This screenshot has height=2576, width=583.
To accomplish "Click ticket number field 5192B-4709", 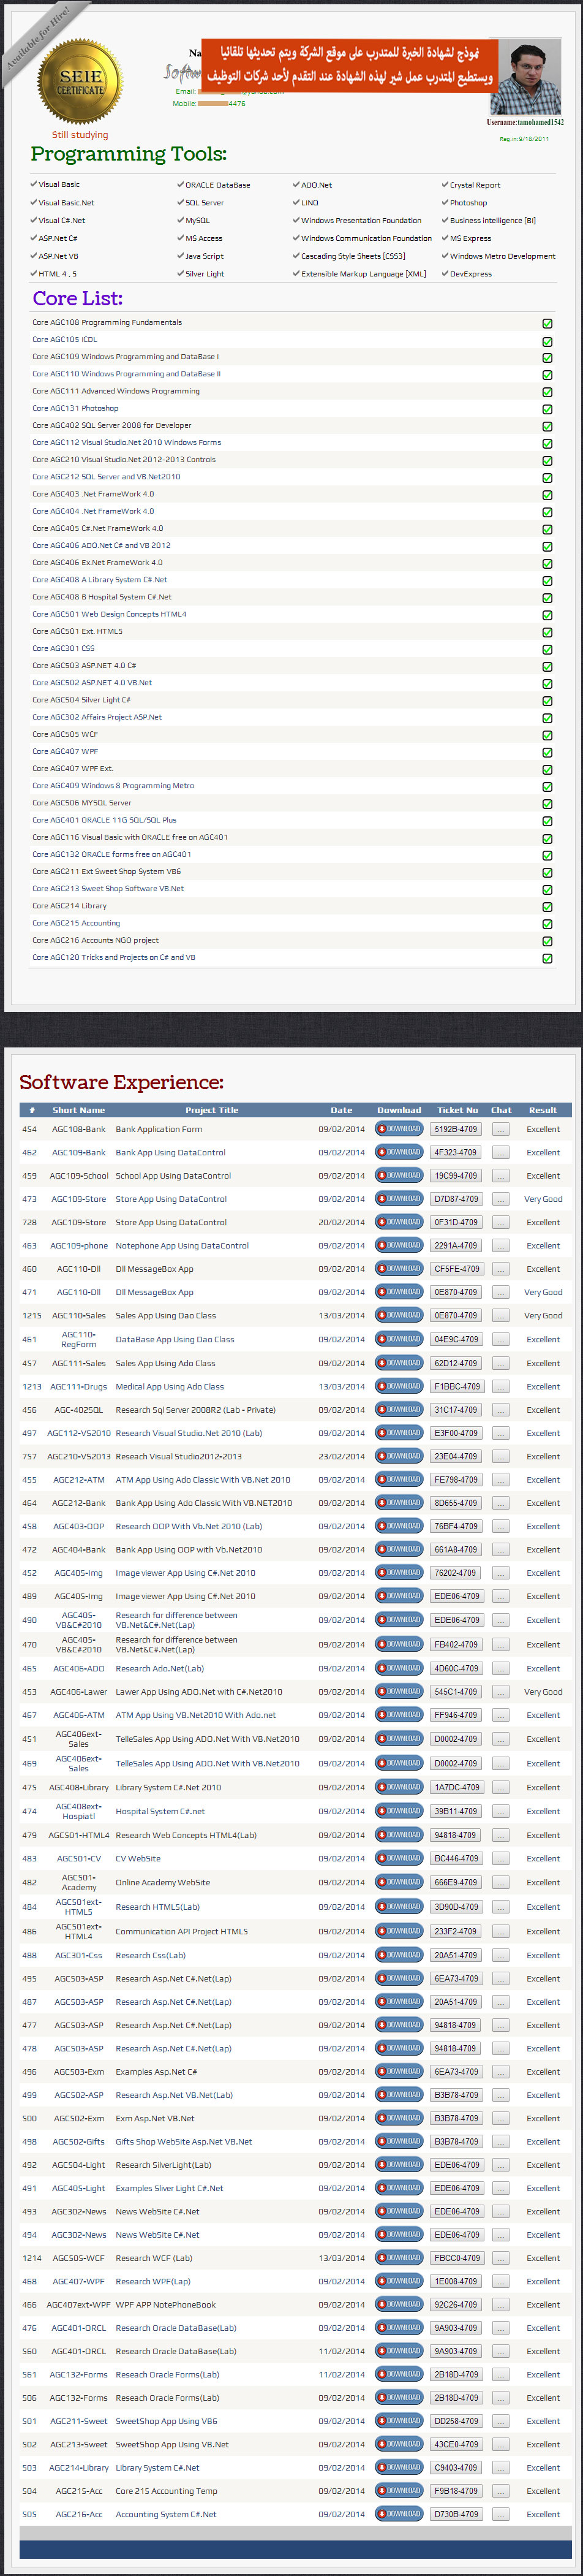I will pyautogui.click(x=456, y=1130).
